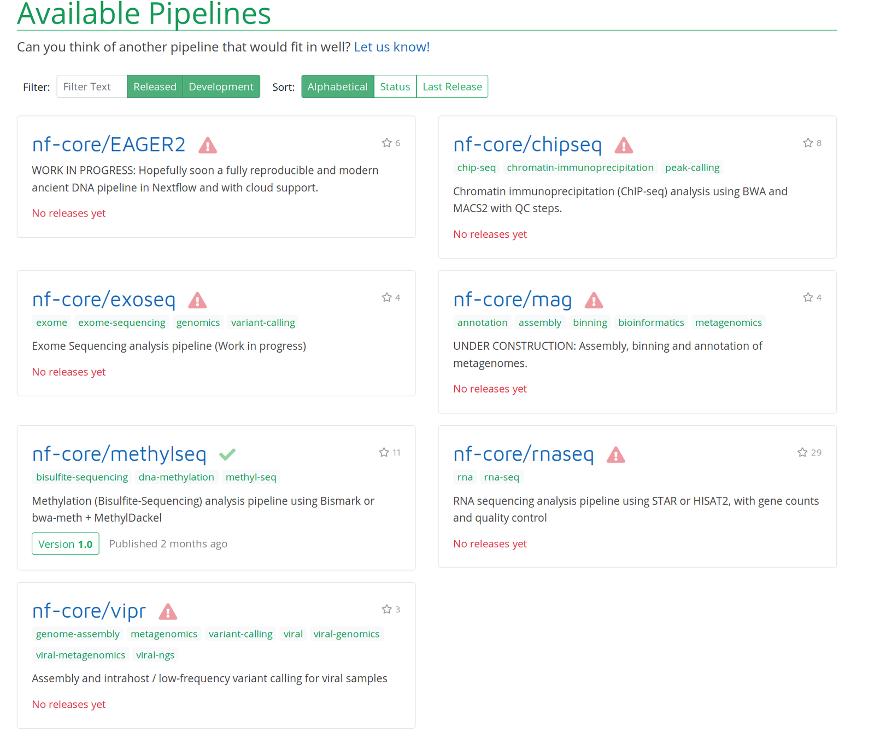Viewport: 880px width, 738px height.
Task: Open the nf-core/mag pipeline
Action: (513, 299)
